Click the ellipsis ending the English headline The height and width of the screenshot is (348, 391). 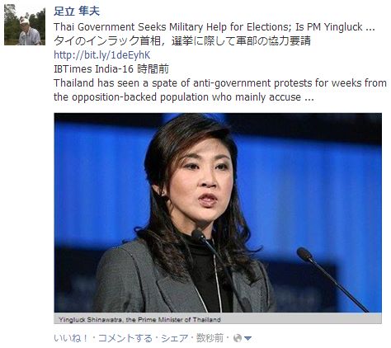tap(370, 29)
